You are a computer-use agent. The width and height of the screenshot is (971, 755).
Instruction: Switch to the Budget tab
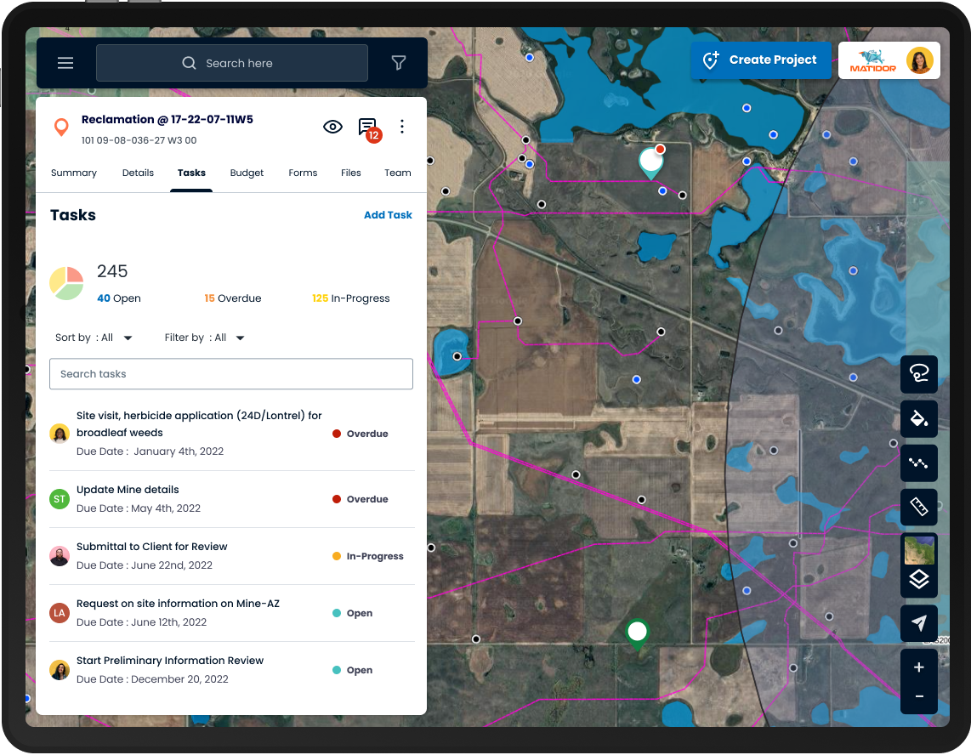click(247, 173)
